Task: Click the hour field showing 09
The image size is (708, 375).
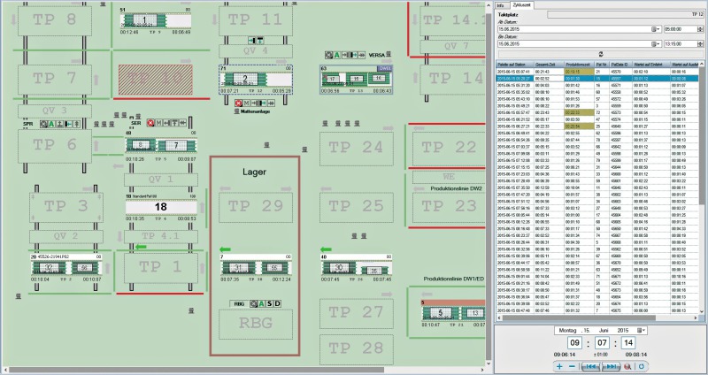Action: coord(574,342)
